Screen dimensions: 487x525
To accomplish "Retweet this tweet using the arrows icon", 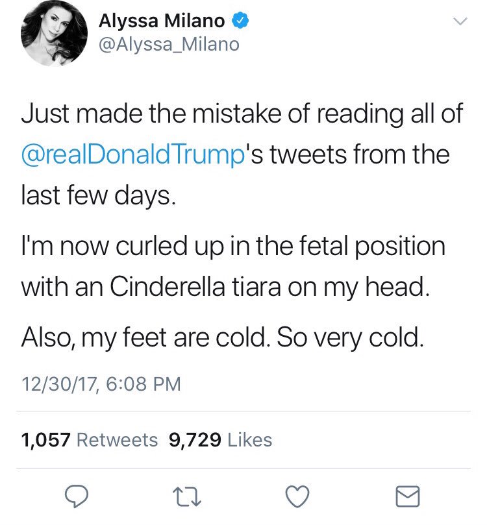I will click(187, 496).
